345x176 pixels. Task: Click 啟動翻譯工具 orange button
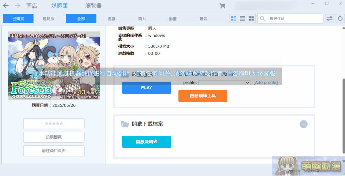202,96
